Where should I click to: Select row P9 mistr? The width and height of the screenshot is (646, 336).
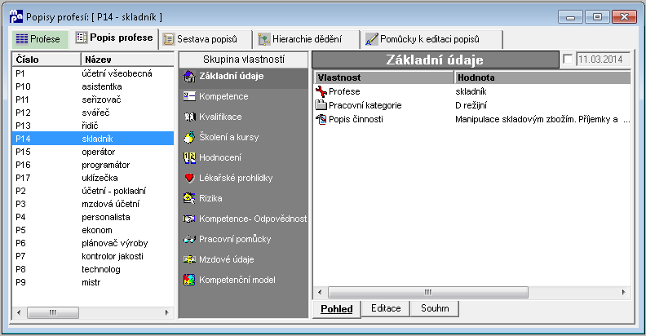click(x=93, y=282)
